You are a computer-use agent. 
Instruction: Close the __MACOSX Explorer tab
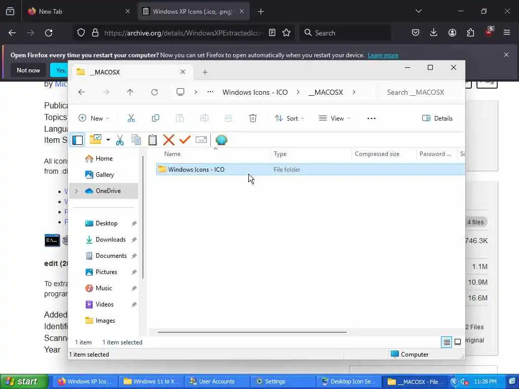click(x=182, y=72)
